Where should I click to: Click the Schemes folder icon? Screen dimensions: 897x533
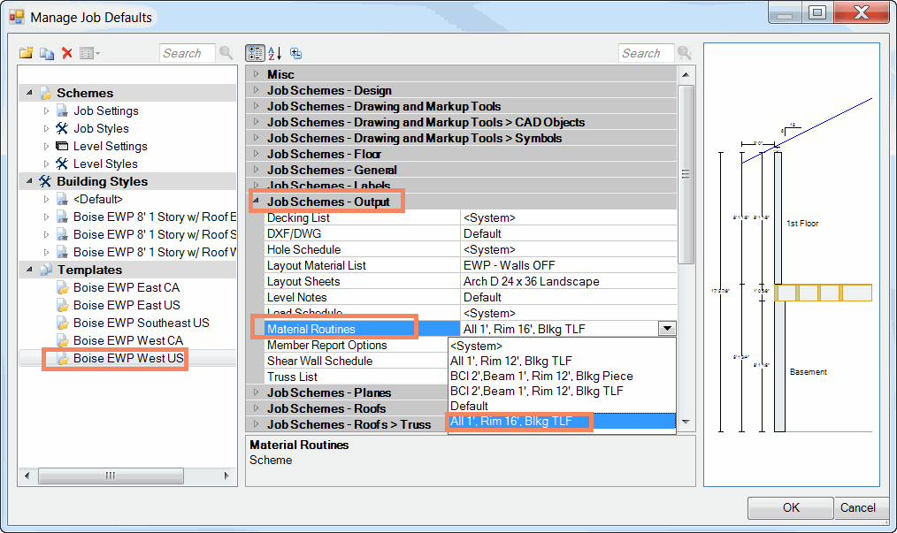coord(45,93)
